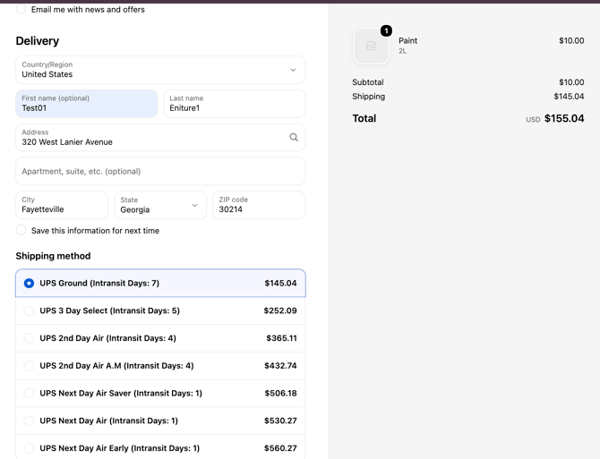Select UPS 2nd Day Air (Intransit Days: 4)
600x459 pixels.
click(160, 338)
